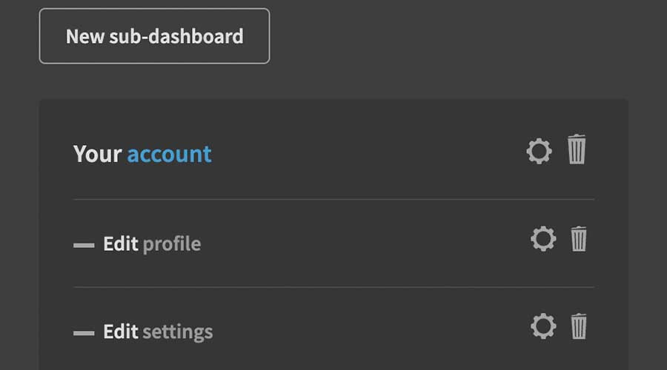Click the grey word profile
This screenshot has width=667, height=370.
tap(172, 244)
